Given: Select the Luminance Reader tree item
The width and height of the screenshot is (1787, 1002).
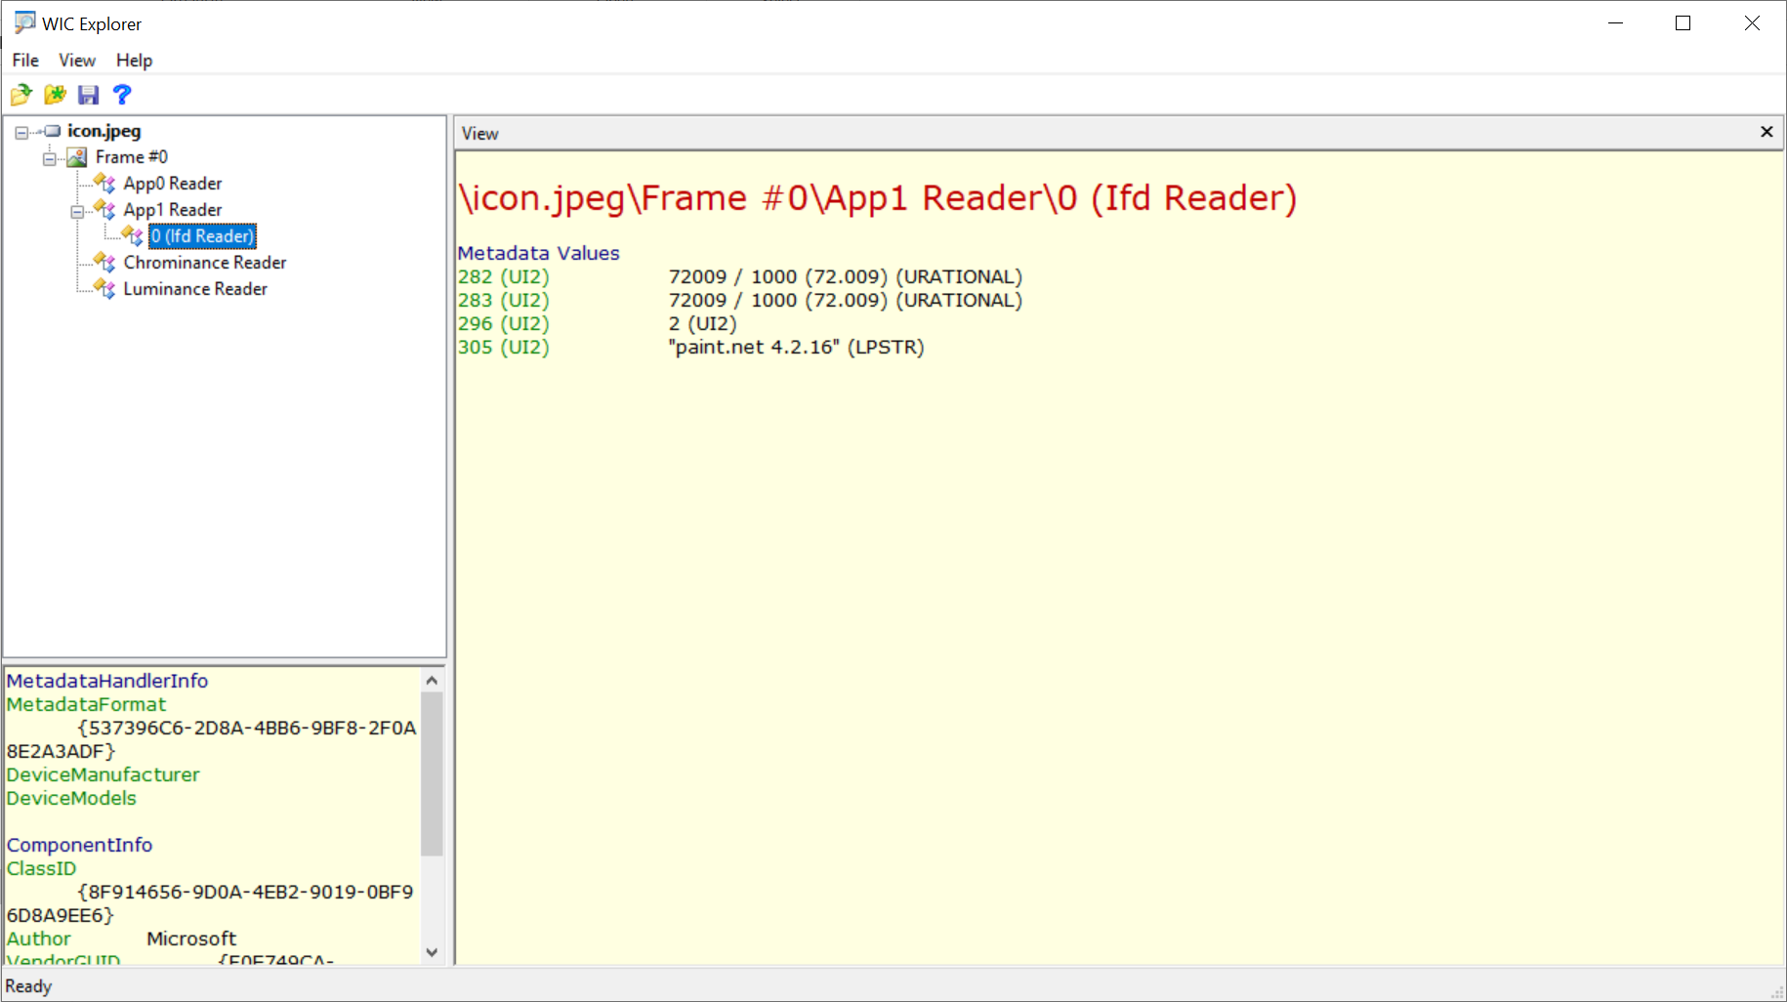Looking at the screenshot, I should (x=194, y=288).
